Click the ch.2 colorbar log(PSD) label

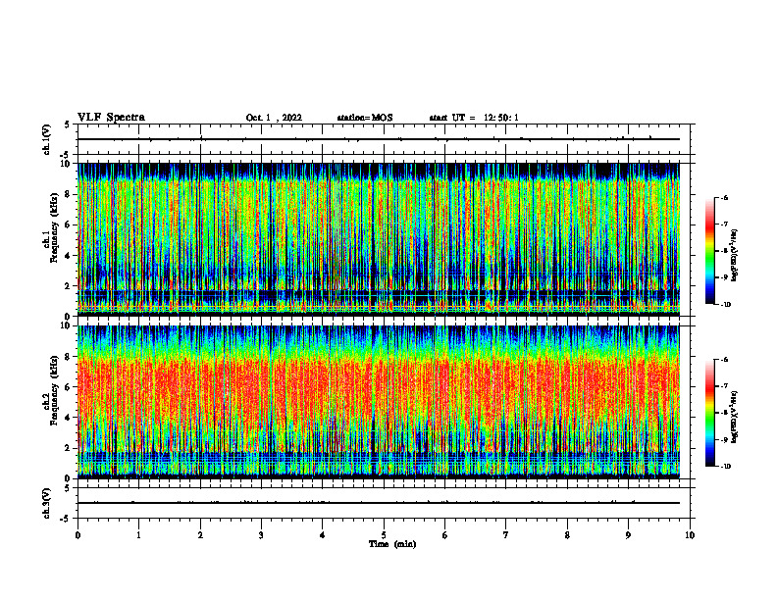(x=735, y=417)
